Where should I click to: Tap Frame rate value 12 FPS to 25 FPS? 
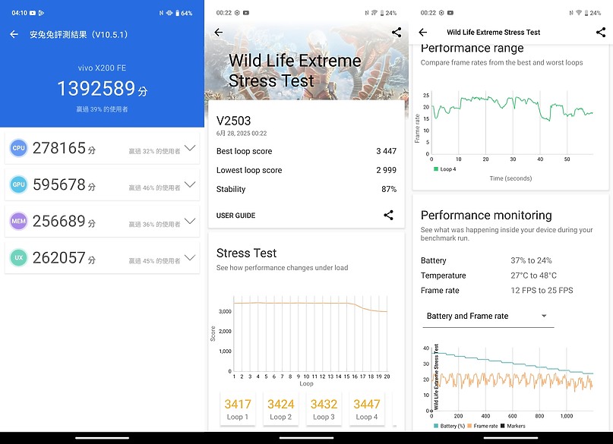coord(542,291)
